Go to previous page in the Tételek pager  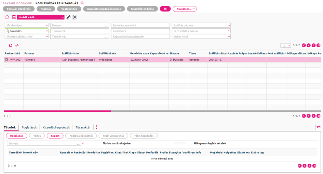[x=305, y=166]
